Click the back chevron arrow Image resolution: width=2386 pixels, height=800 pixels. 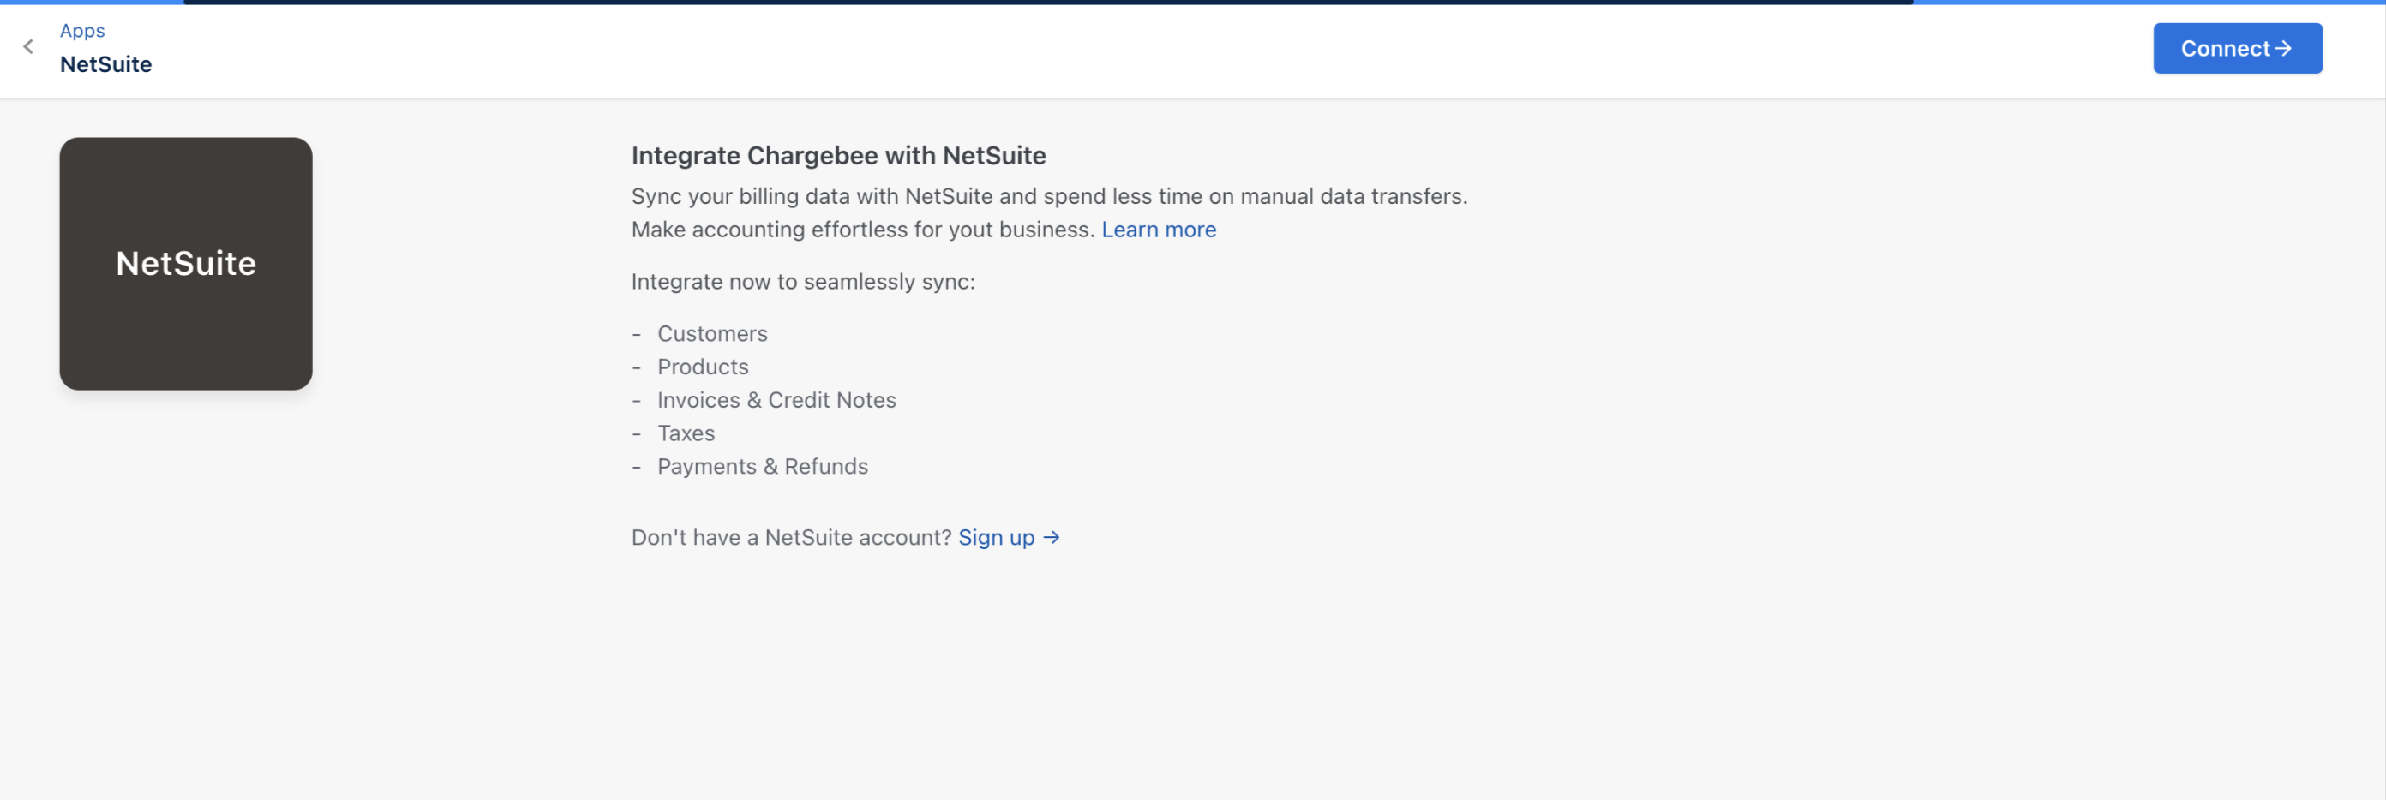click(x=29, y=47)
